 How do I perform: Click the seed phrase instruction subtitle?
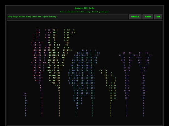tap(84, 12)
